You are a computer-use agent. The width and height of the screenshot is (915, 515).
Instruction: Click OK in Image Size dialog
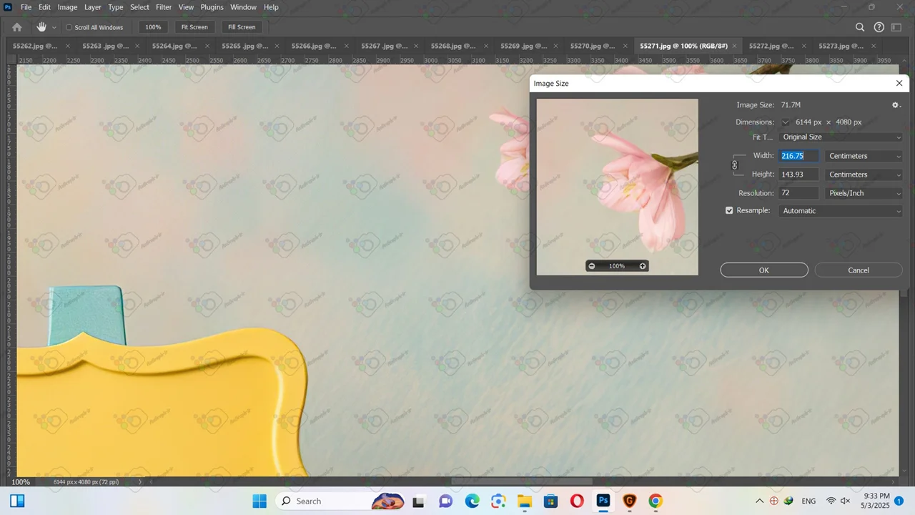coord(763,270)
